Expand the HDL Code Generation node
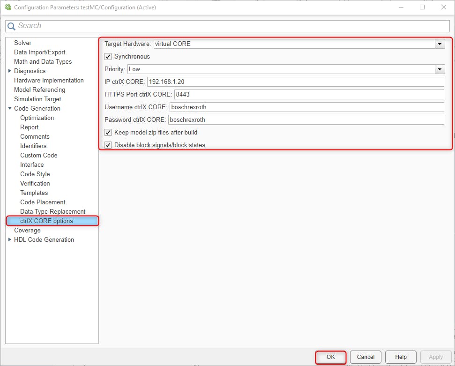This screenshot has width=455, height=366. (9, 239)
